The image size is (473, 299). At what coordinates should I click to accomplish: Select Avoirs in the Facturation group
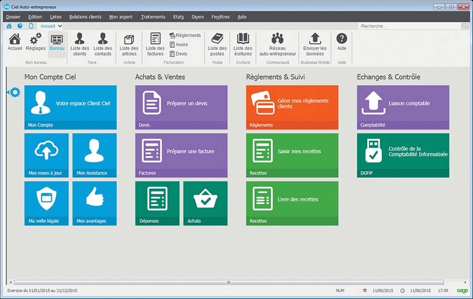point(181,44)
